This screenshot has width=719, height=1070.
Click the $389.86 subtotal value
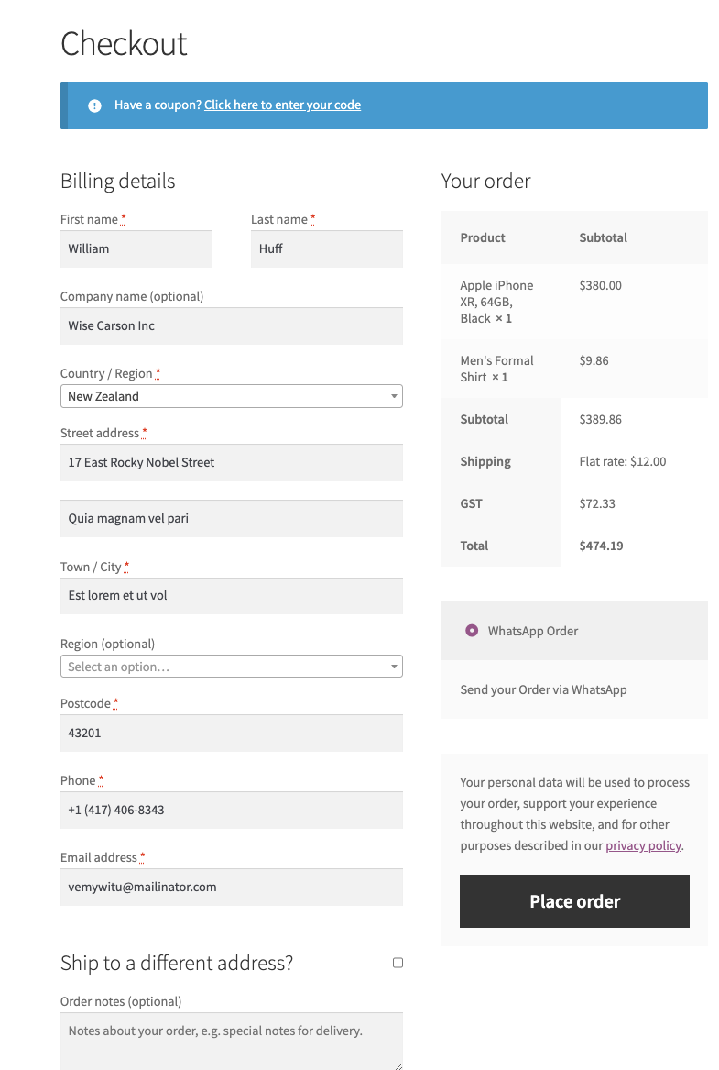(x=601, y=420)
